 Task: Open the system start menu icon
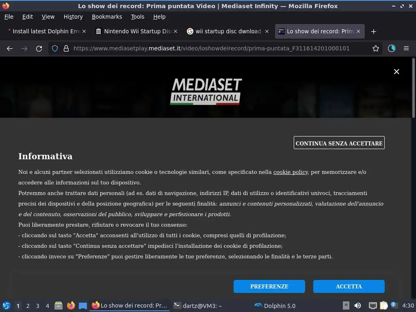pos(6,305)
